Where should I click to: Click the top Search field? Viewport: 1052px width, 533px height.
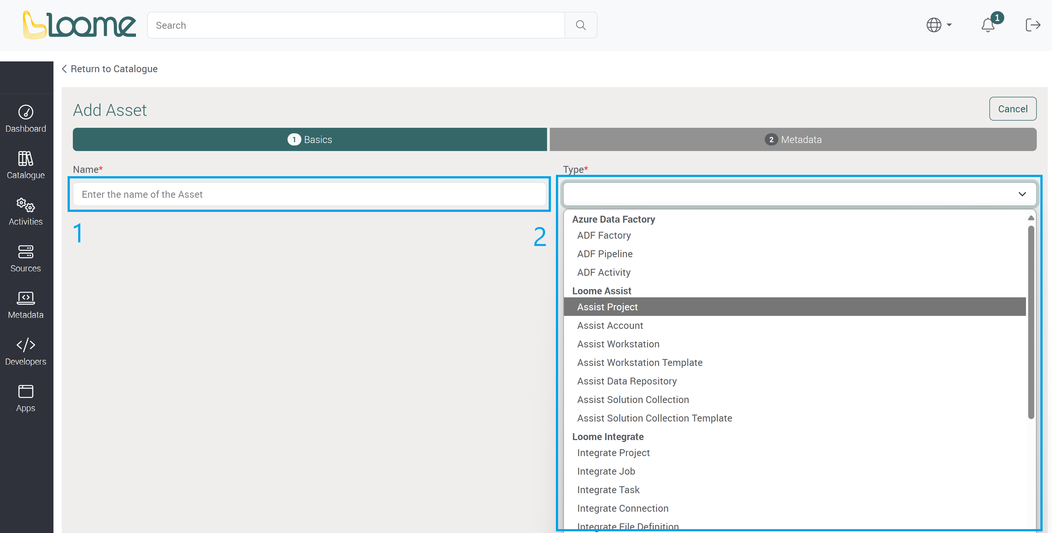356,25
